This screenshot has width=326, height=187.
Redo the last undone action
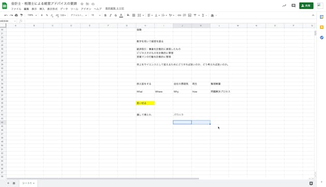[11, 15]
